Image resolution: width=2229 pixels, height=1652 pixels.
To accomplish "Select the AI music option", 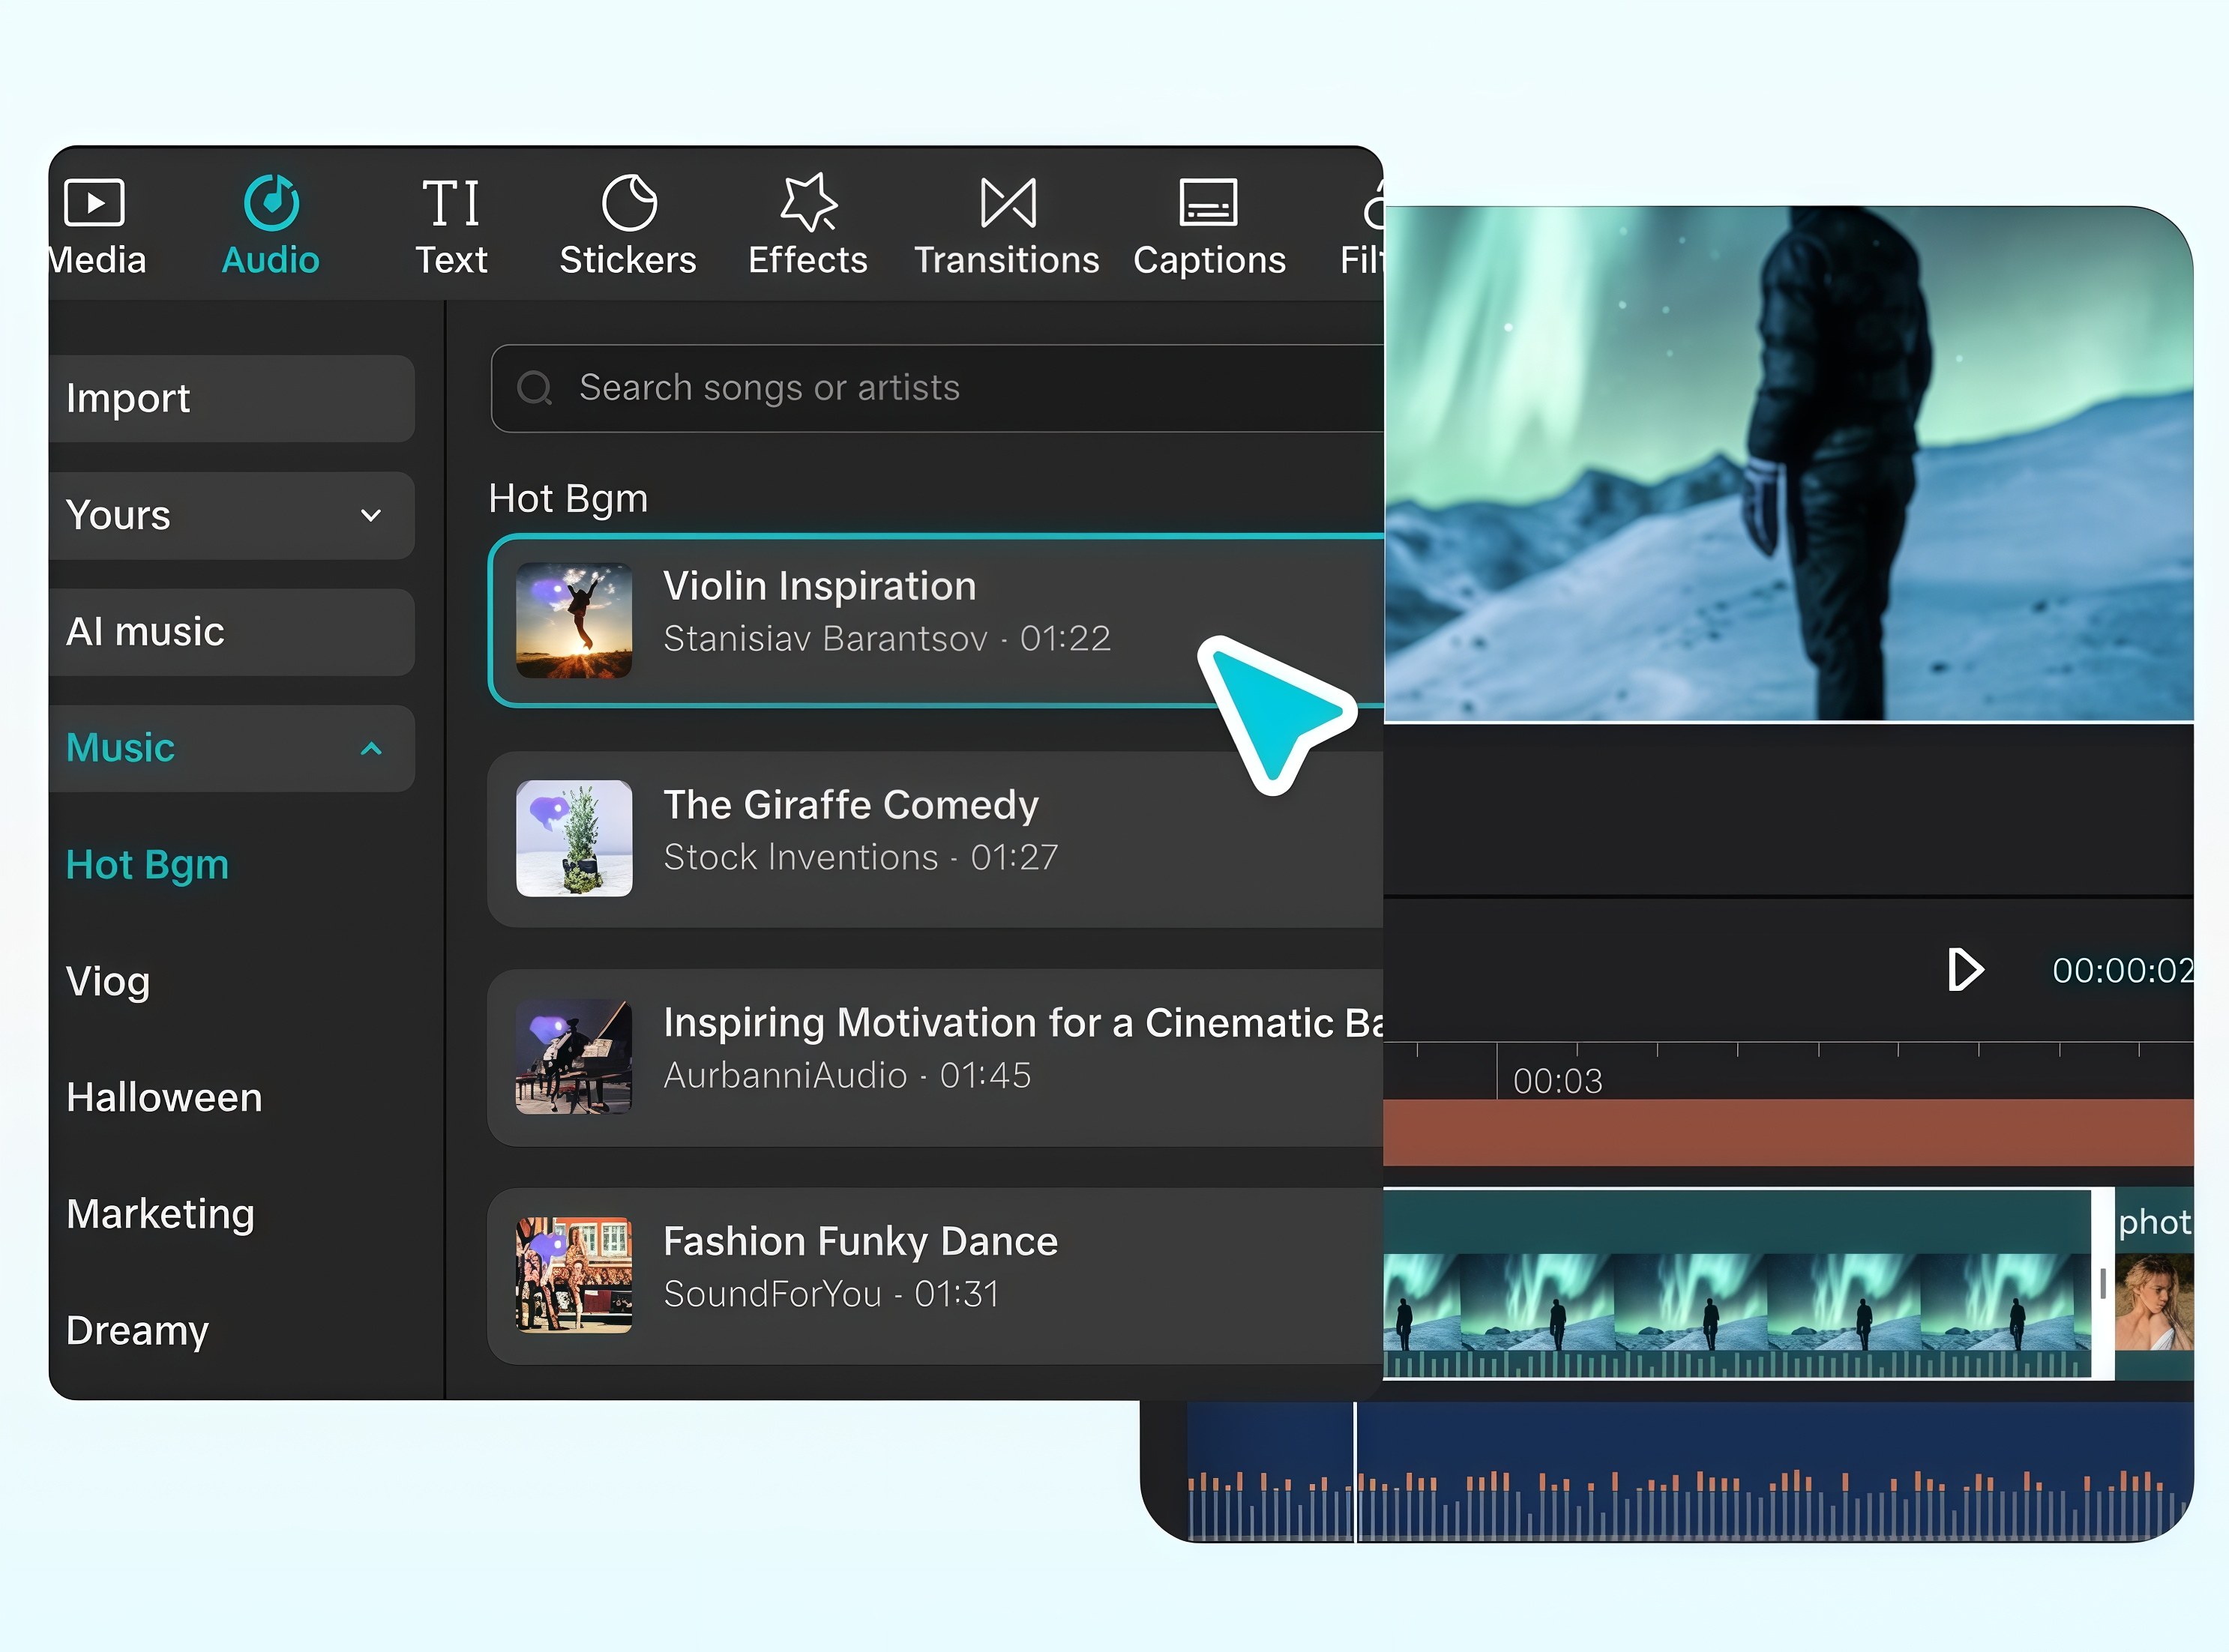I will tap(145, 631).
